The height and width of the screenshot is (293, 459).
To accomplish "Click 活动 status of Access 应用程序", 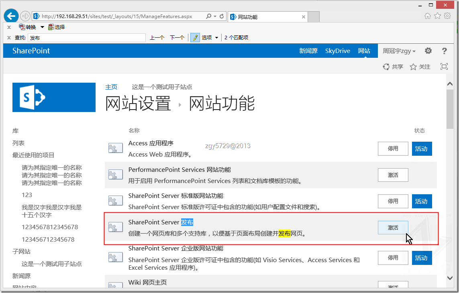I will pos(422,149).
